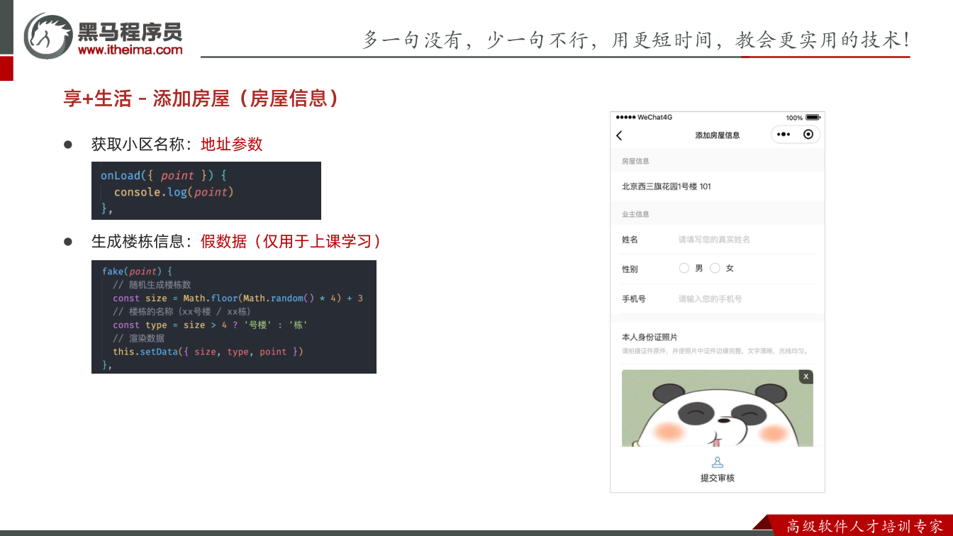Select the 女 radio button
Screen dimensions: 953x536
pos(715,268)
